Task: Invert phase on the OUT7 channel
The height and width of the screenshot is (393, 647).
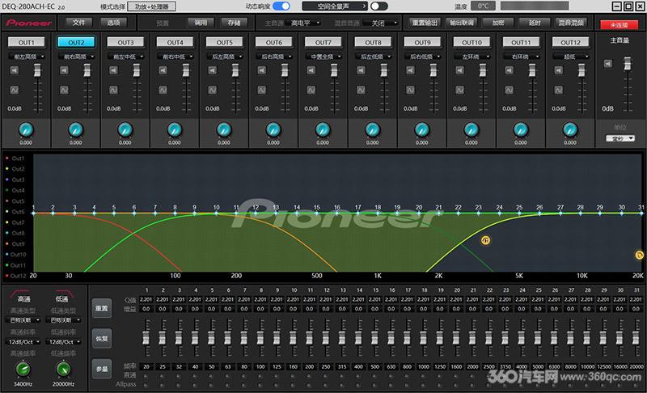Action: click(x=311, y=90)
